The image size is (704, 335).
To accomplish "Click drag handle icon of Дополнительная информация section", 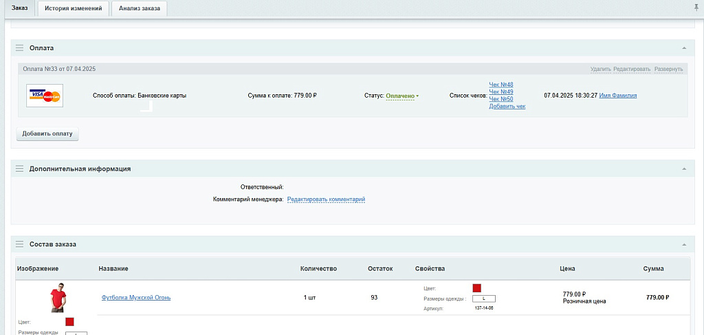I will click(x=19, y=169).
